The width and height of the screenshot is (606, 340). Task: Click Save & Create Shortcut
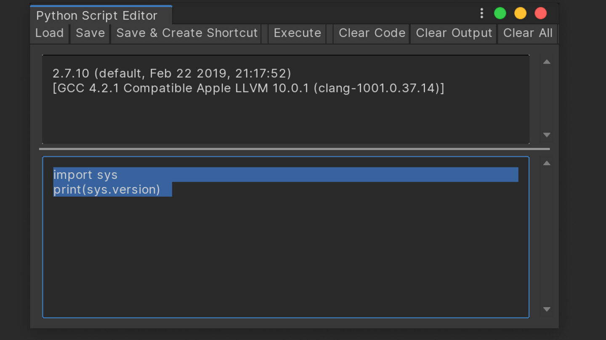[x=186, y=33]
